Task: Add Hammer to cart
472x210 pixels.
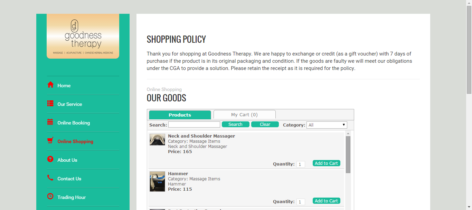Action: (x=327, y=201)
